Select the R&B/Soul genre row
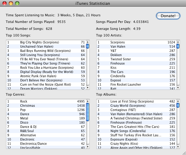Viewport: 186px width, 155px height. 46,131
